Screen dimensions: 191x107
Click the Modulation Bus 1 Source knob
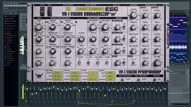(53, 27)
